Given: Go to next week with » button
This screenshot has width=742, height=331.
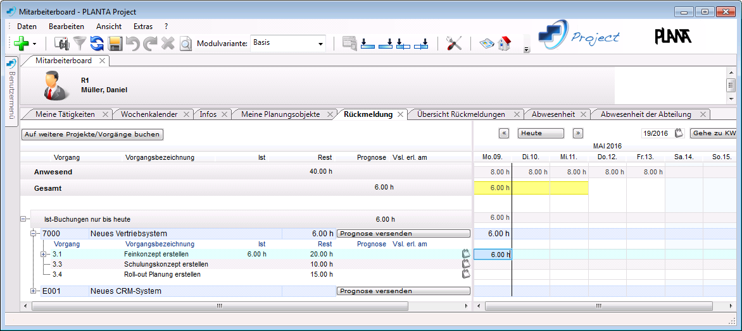Looking at the screenshot, I should point(577,133).
